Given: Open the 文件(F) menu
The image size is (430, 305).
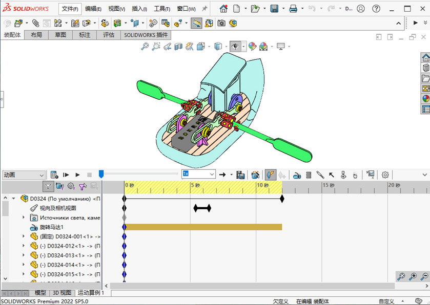Looking at the screenshot, I should tap(70, 9).
